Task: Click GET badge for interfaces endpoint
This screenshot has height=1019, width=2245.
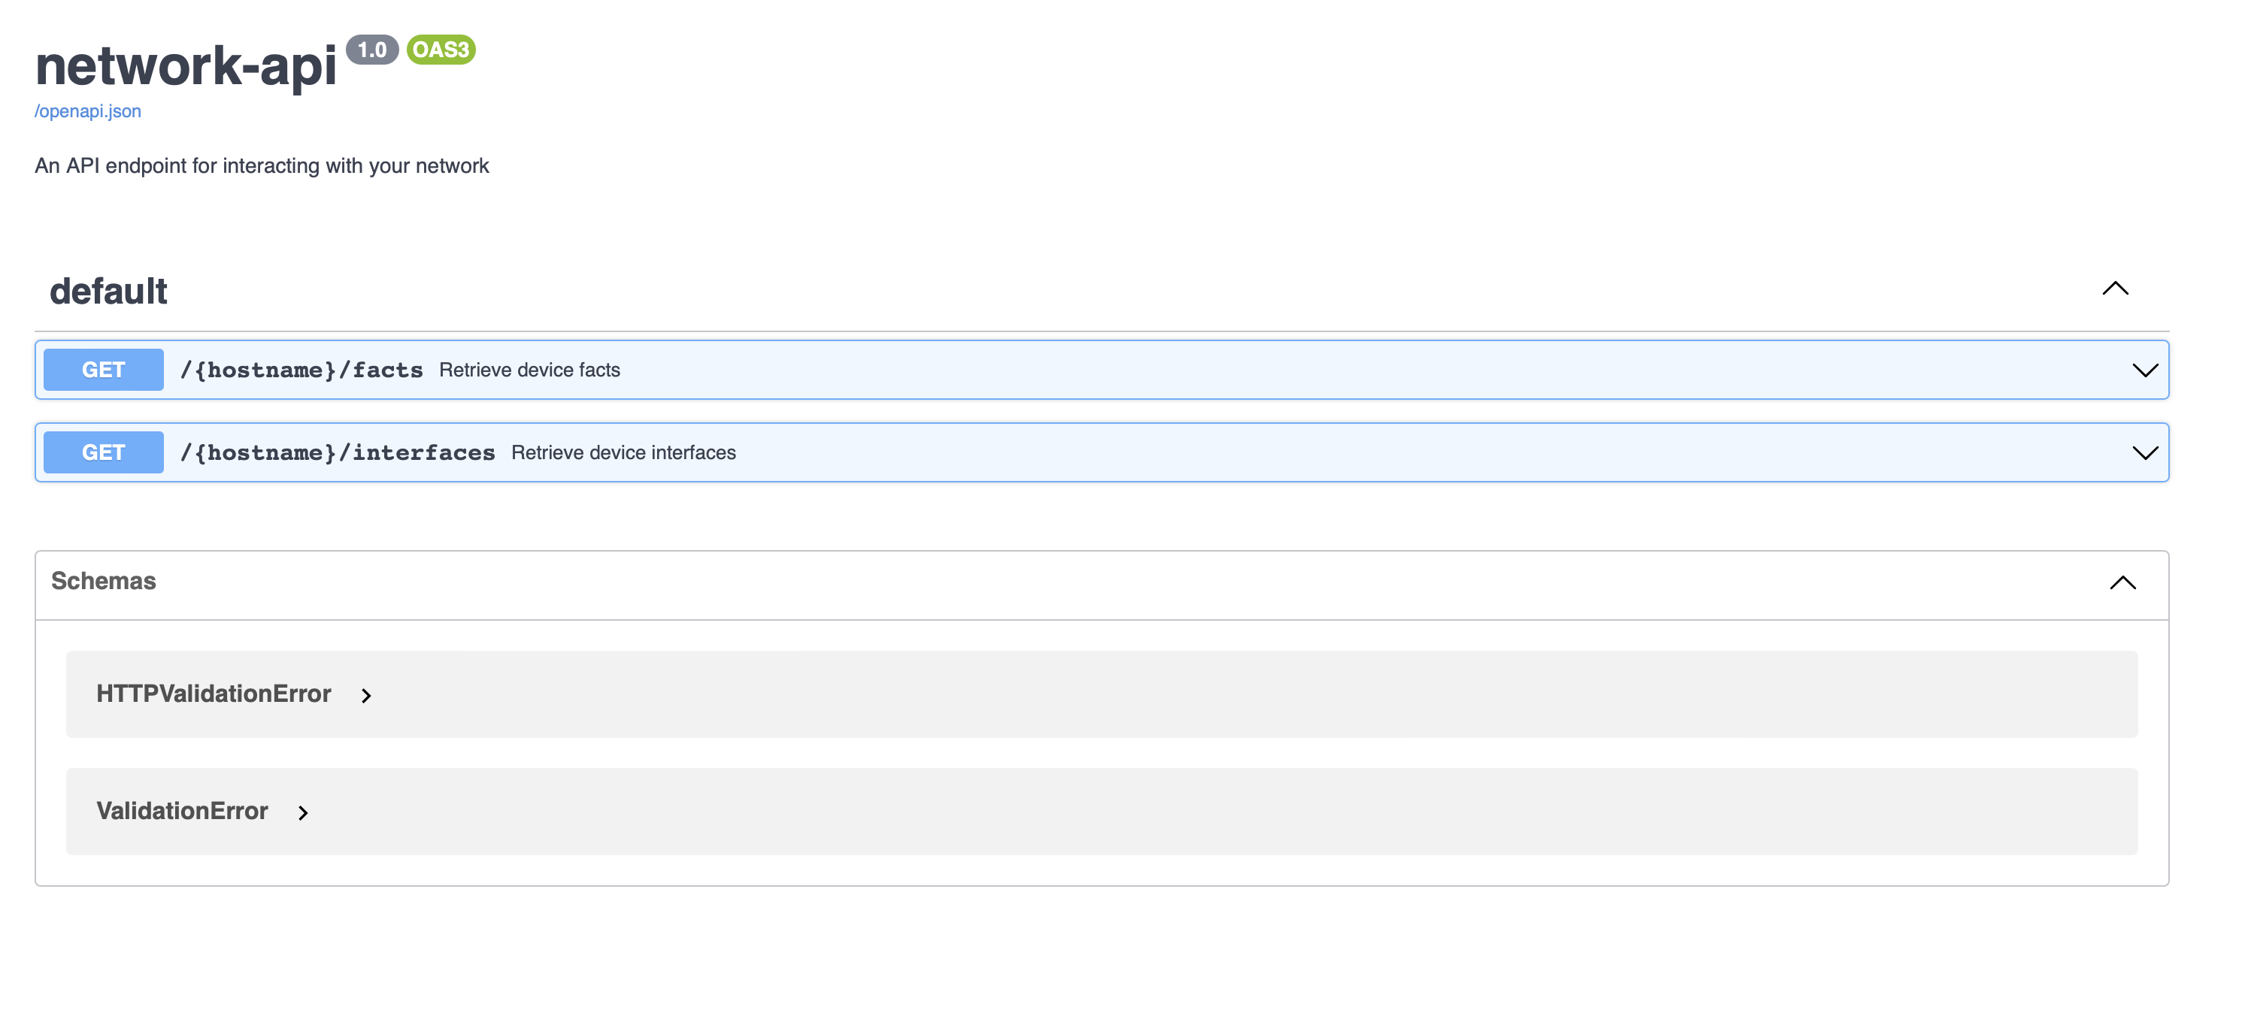Action: [x=103, y=453]
